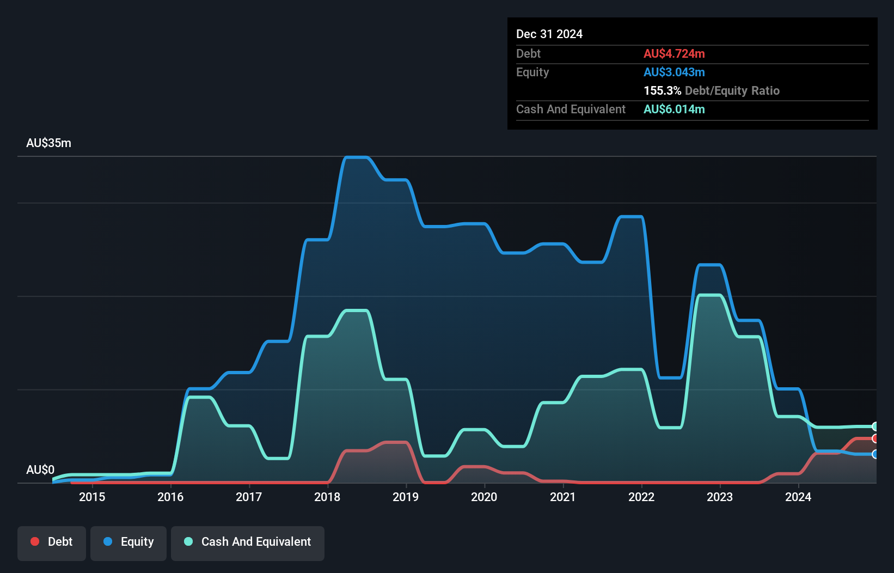Click the AU$0 y-axis label
This screenshot has height=573, width=894.
tap(40, 470)
